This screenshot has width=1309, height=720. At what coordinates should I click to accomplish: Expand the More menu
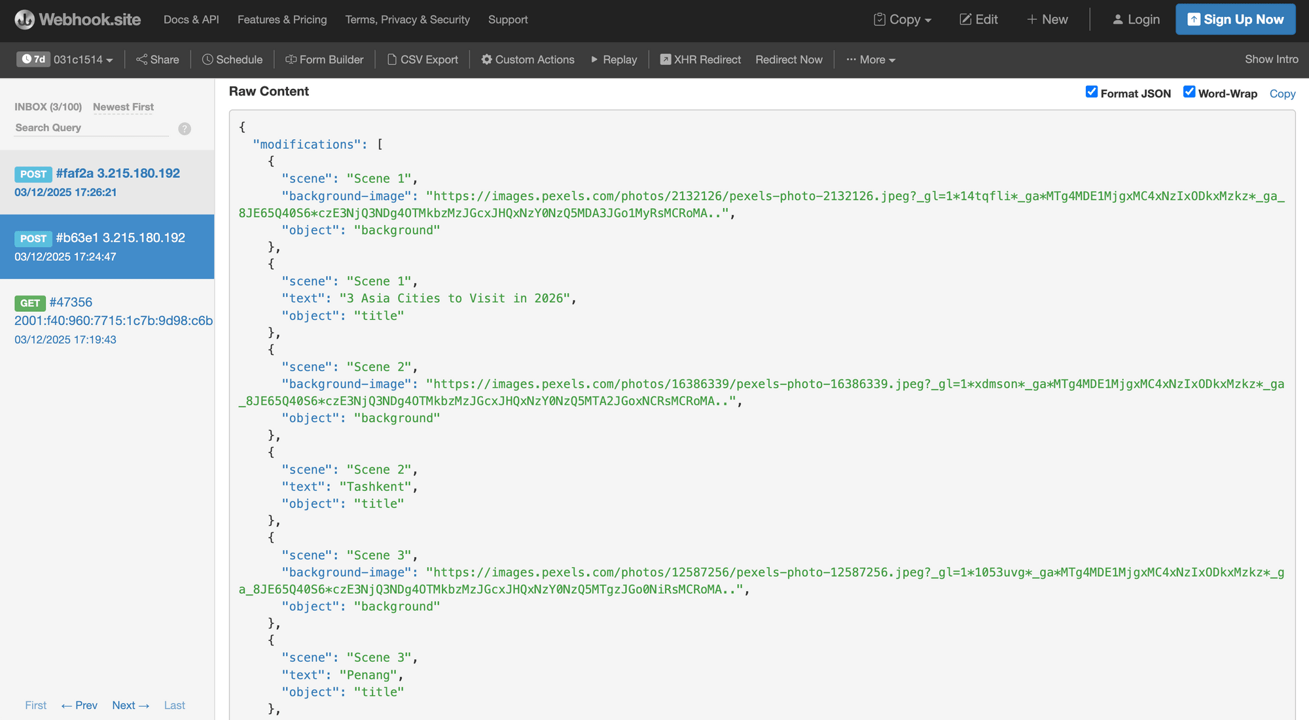[x=870, y=60]
